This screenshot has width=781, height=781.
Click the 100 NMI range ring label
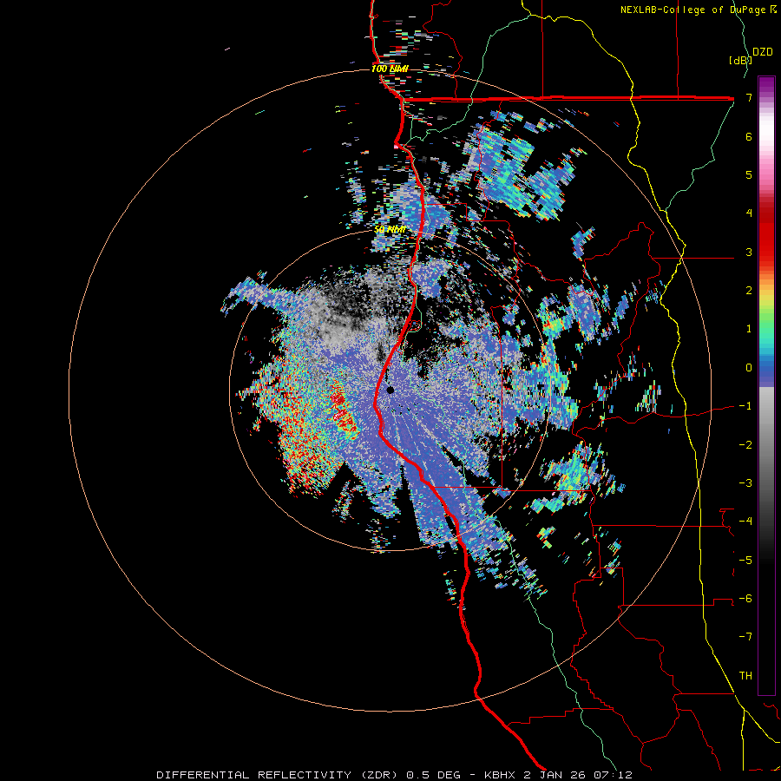point(390,69)
